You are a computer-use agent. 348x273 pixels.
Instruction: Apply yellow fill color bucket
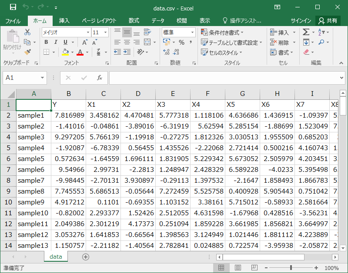pyautogui.click(x=65, y=52)
